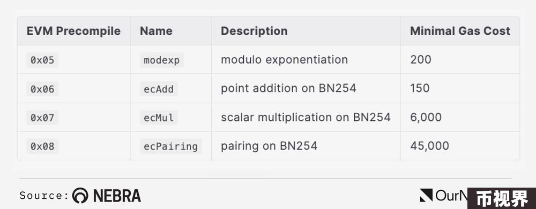Click the NEBRA logo icon
The image size is (536, 209).
tap(80, 196)
